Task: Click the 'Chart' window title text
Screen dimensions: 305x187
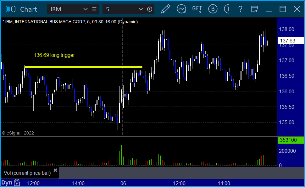Action: [29, 9]
